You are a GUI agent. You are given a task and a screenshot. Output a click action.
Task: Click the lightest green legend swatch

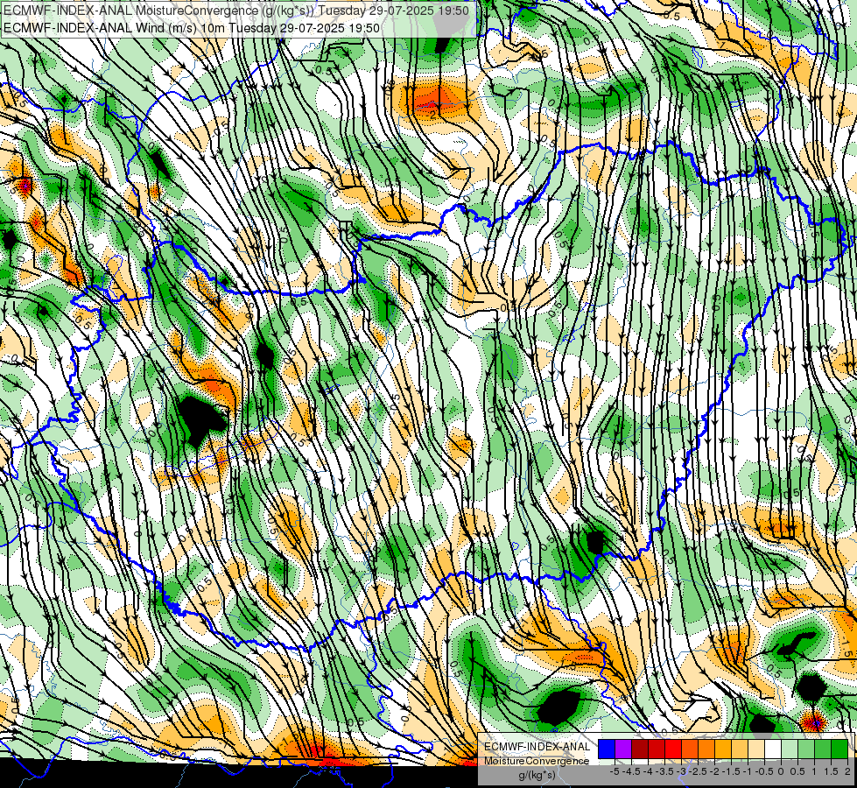pyautogui.click(x=790, y=749)
